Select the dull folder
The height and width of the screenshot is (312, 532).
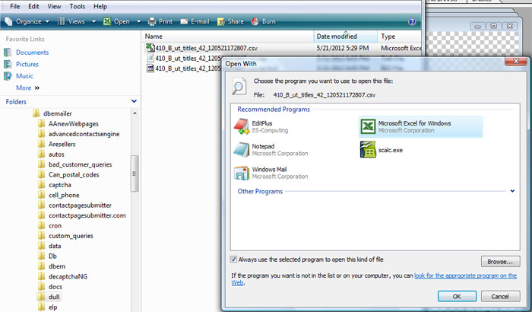coord(49,297)
